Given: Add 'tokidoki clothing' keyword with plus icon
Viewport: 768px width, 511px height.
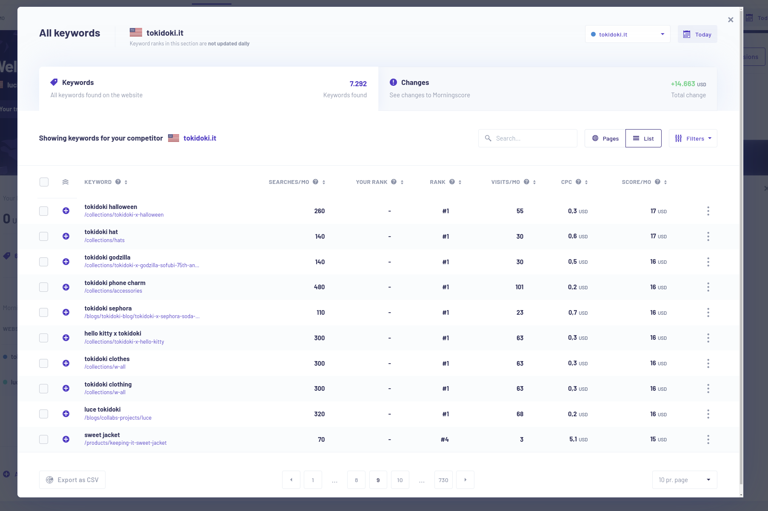Looking at the screenshot, I should click(66, 388).
